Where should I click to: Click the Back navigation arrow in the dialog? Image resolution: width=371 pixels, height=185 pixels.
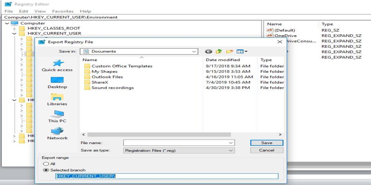click(x=209, y=51)
